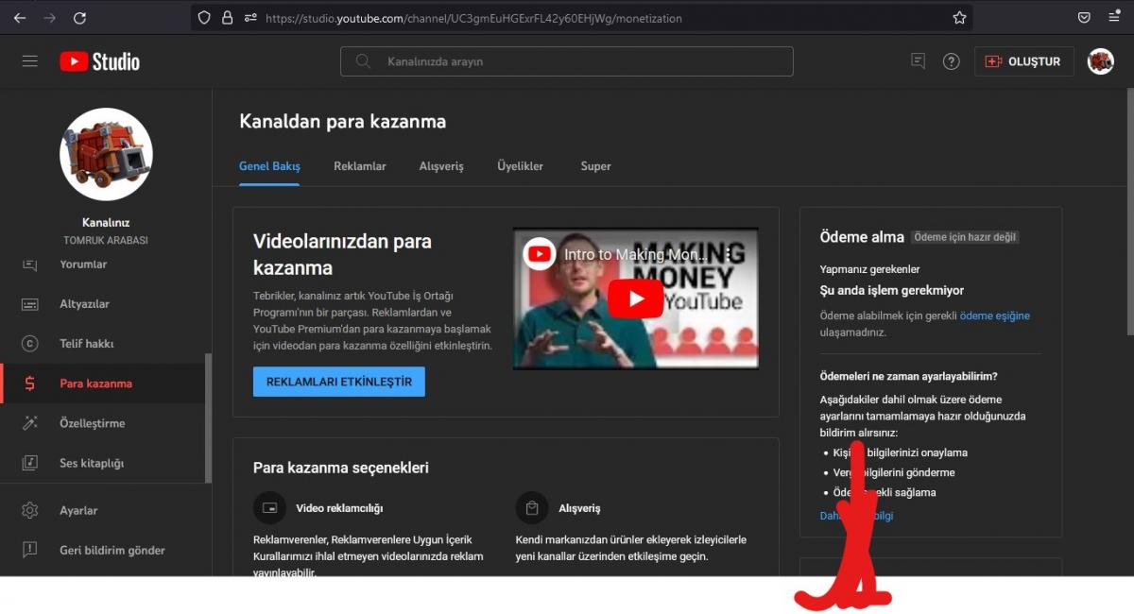Click the Ses kitaplığı audio library icon
Image resolution: width=1134 pixels, height=614 pixels.
(30, 463)
